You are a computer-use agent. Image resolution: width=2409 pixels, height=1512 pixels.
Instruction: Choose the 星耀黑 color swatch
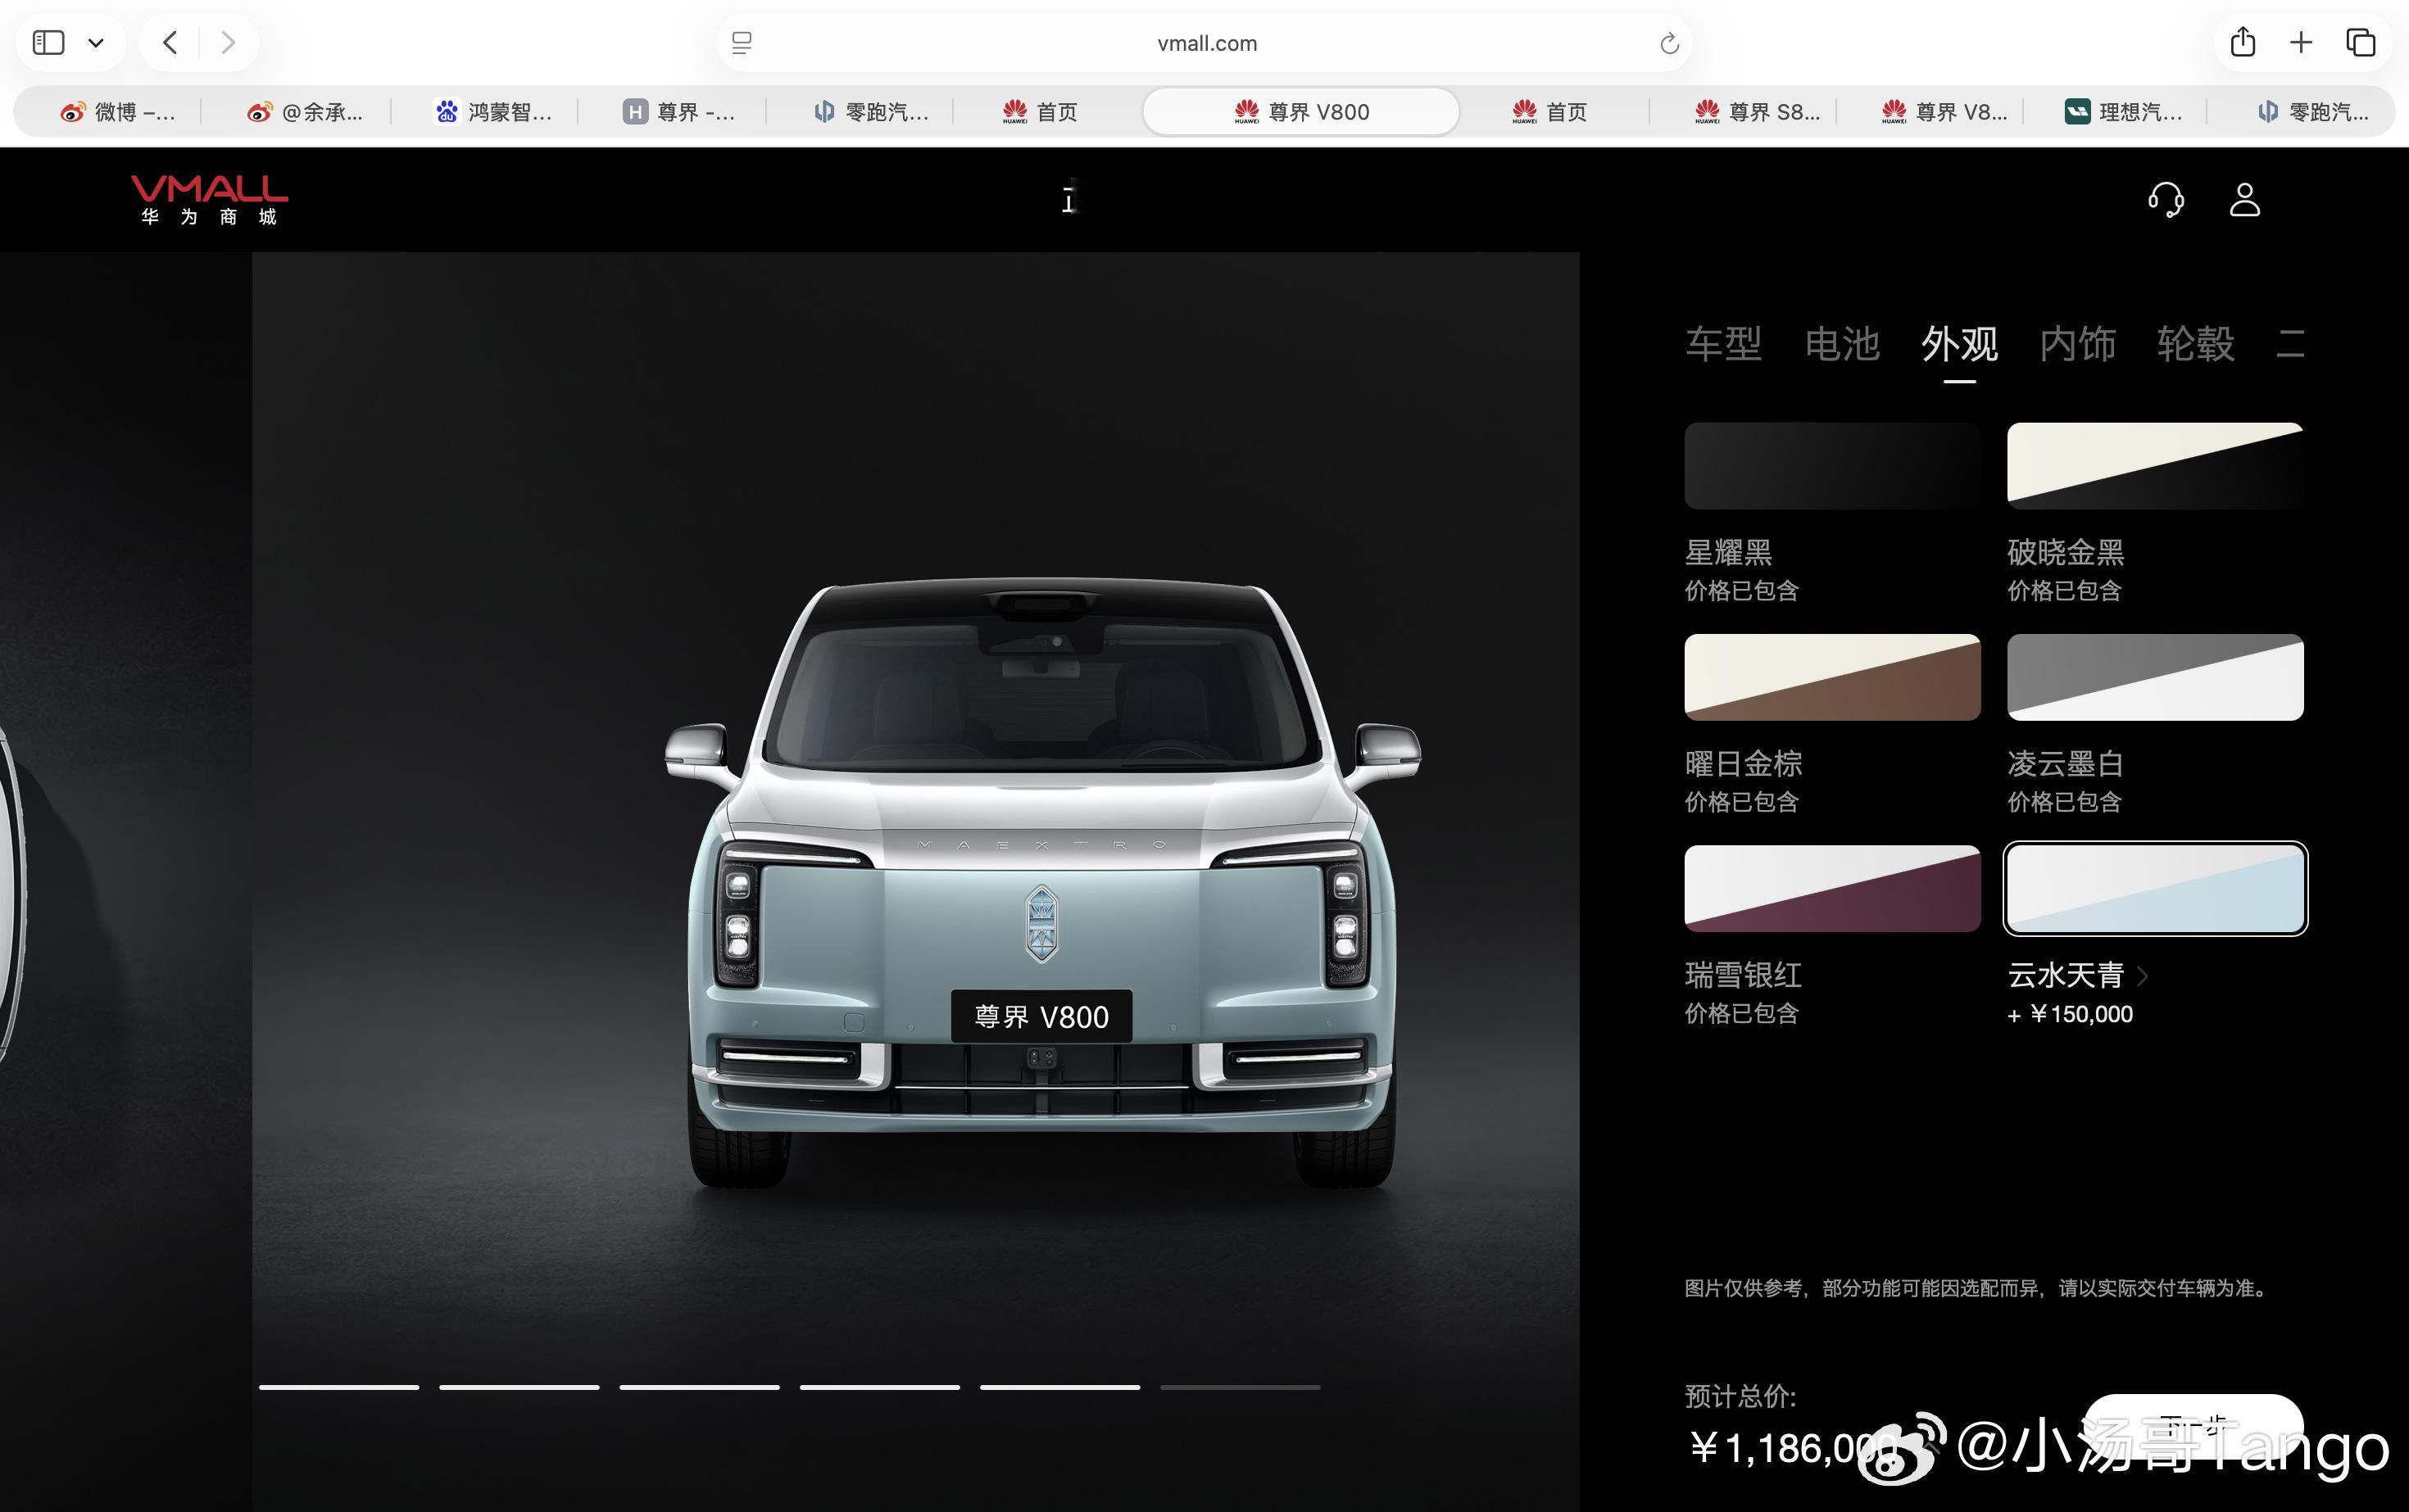[1833, 466]
